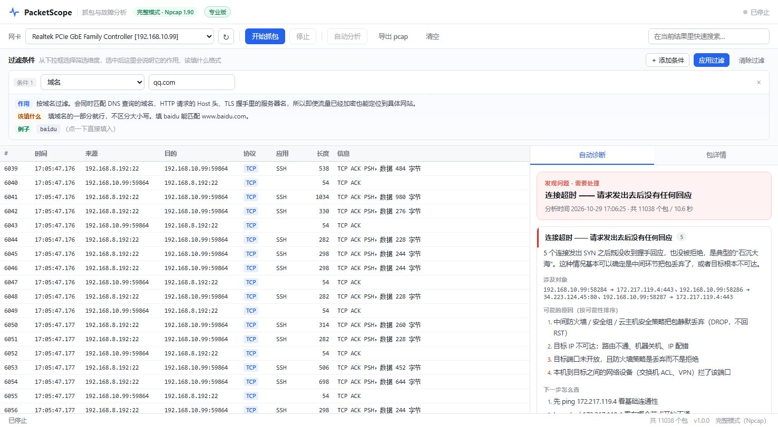This screenshot has height=427, width=778.
Task: Click the 发现问题 · 需要处理 alert label
Action: (572, 183)
